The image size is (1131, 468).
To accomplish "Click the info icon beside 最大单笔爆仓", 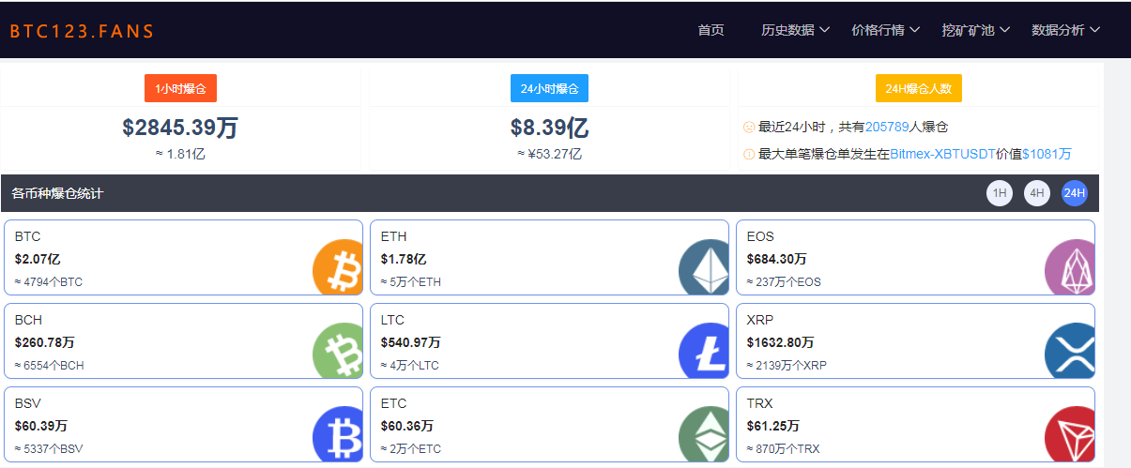I will 749,154.
